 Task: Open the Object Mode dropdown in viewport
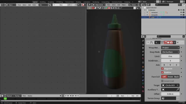(99, 5)
